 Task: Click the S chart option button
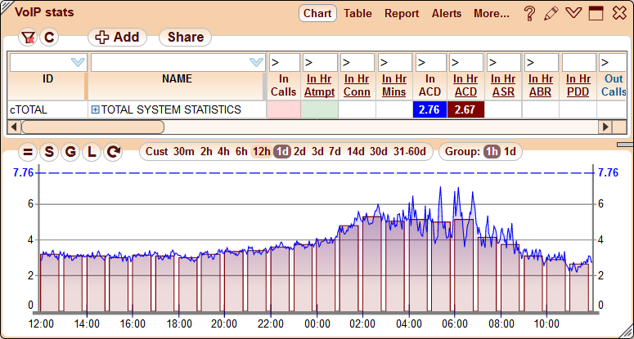click(x=49, y=152)
